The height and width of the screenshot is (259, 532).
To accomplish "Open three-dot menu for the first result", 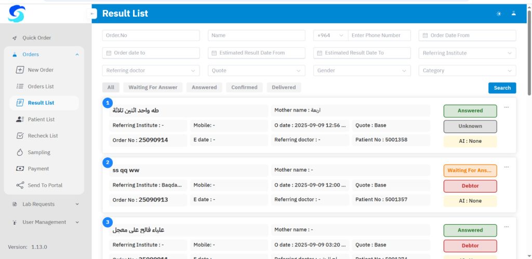I will coord(506,107).
